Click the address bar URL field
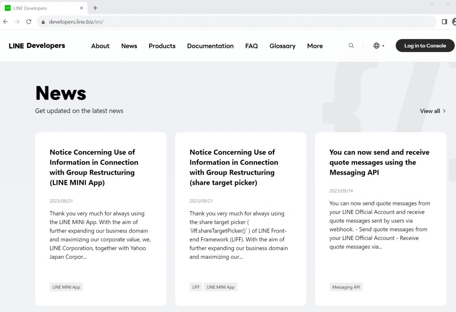Screen dimensions: 456x312 pos(236,22)
